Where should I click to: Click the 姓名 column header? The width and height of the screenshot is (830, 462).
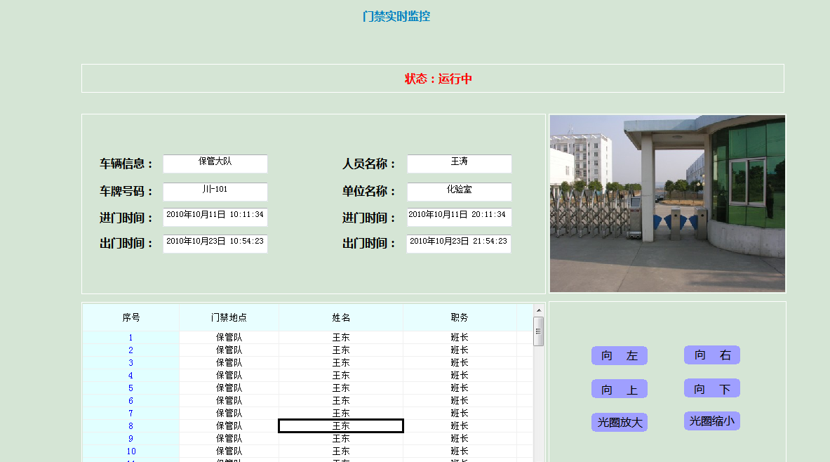341,318
